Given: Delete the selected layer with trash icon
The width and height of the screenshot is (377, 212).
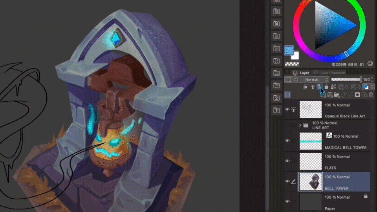Looking at the screenshot, I should tap(371, 95).
